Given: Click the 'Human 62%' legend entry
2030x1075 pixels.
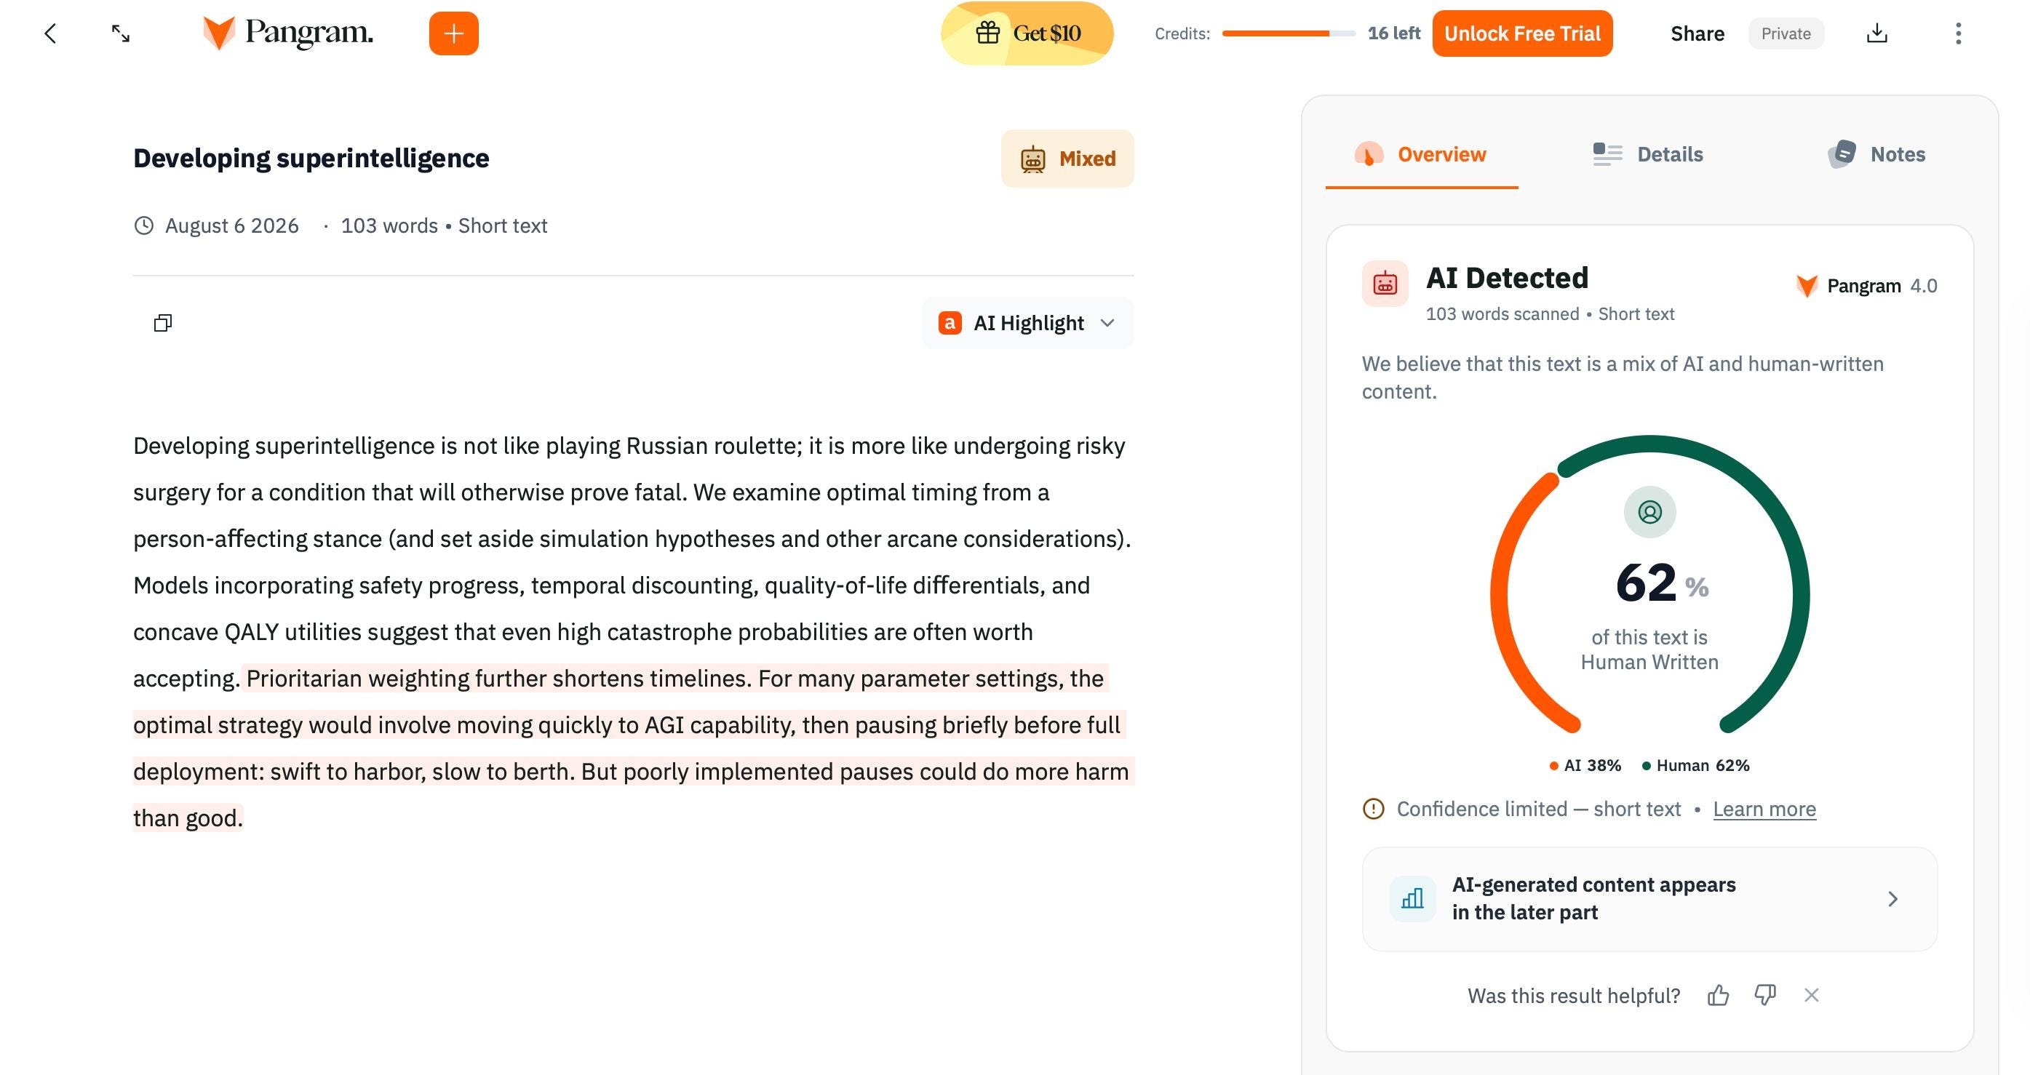Looking at the screenshot, I should pos(1696,765).
